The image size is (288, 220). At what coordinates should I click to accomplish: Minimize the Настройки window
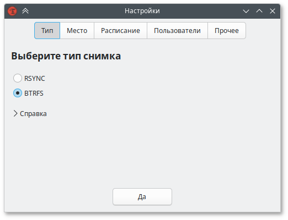[x=246, y=11]
